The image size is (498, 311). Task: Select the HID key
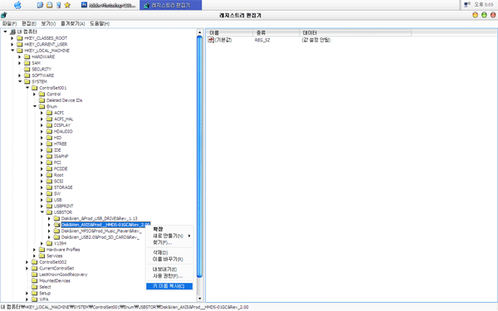[x=57, y=138]
